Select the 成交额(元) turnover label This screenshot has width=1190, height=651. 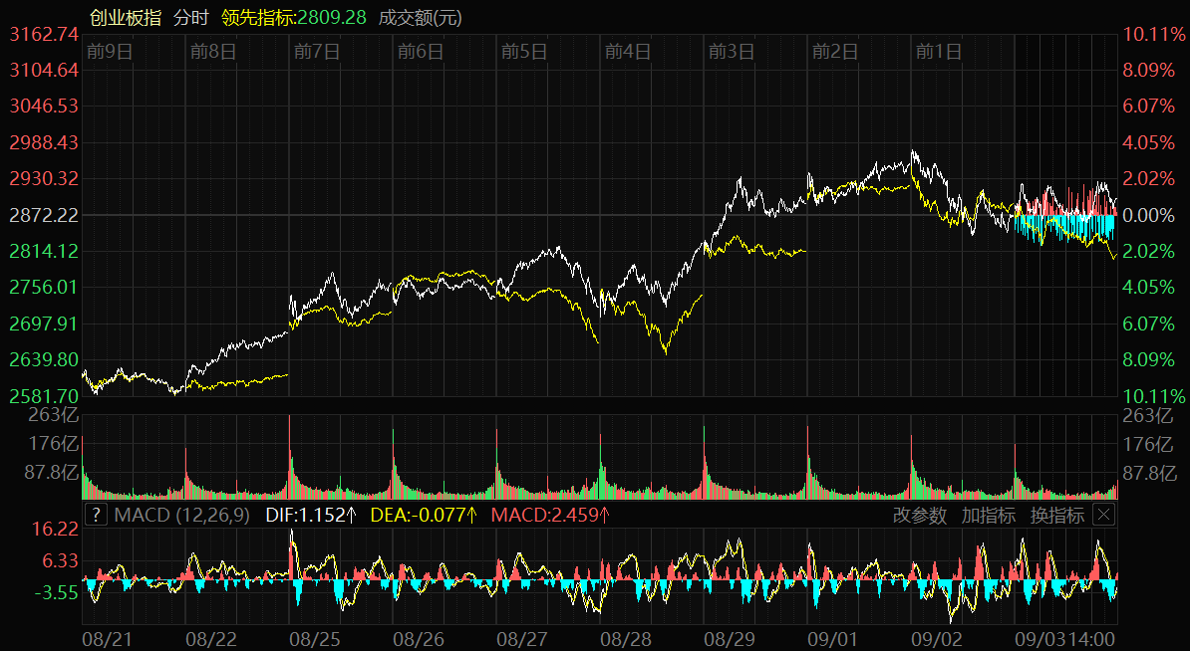click(420, 18)
